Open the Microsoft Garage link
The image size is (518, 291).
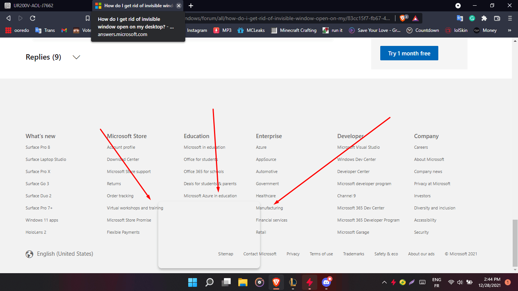353,232
